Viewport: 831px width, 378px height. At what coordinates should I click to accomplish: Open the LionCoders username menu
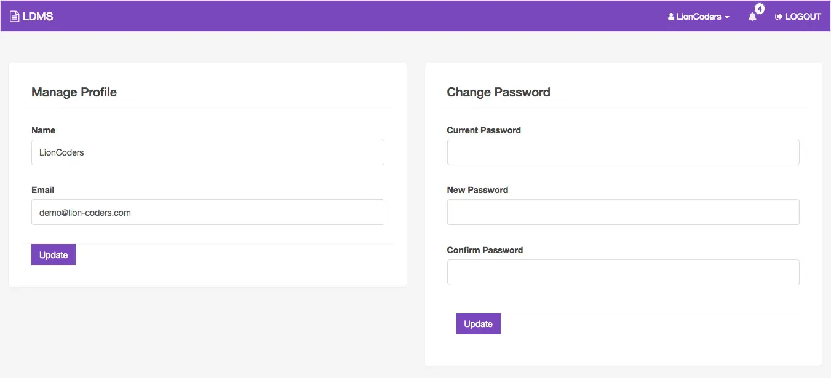point(699,17)
